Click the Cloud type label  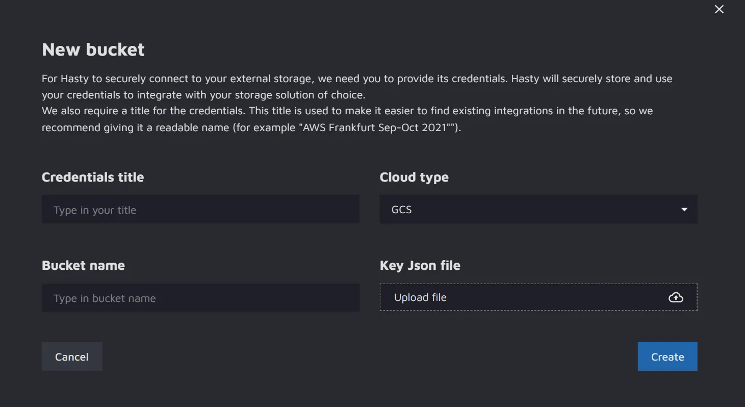tap(414, 177)
